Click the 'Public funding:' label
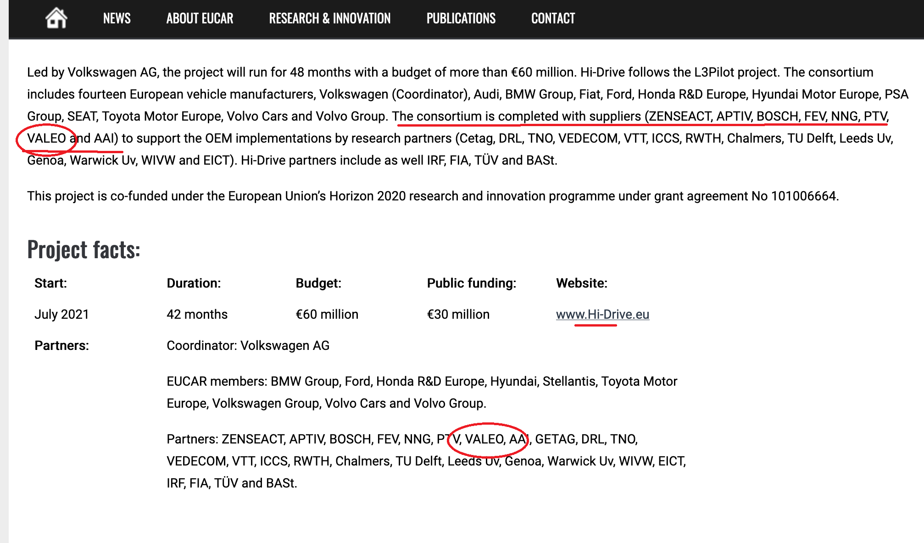The height and width of the screenshot is (543, 924). click(x=471, y=283)
